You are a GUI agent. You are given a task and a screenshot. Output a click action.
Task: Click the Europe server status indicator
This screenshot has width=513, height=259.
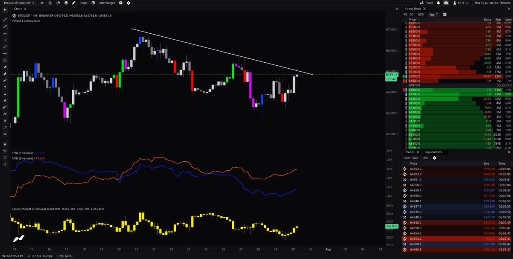pyautogui.click(x=48, y=256)
